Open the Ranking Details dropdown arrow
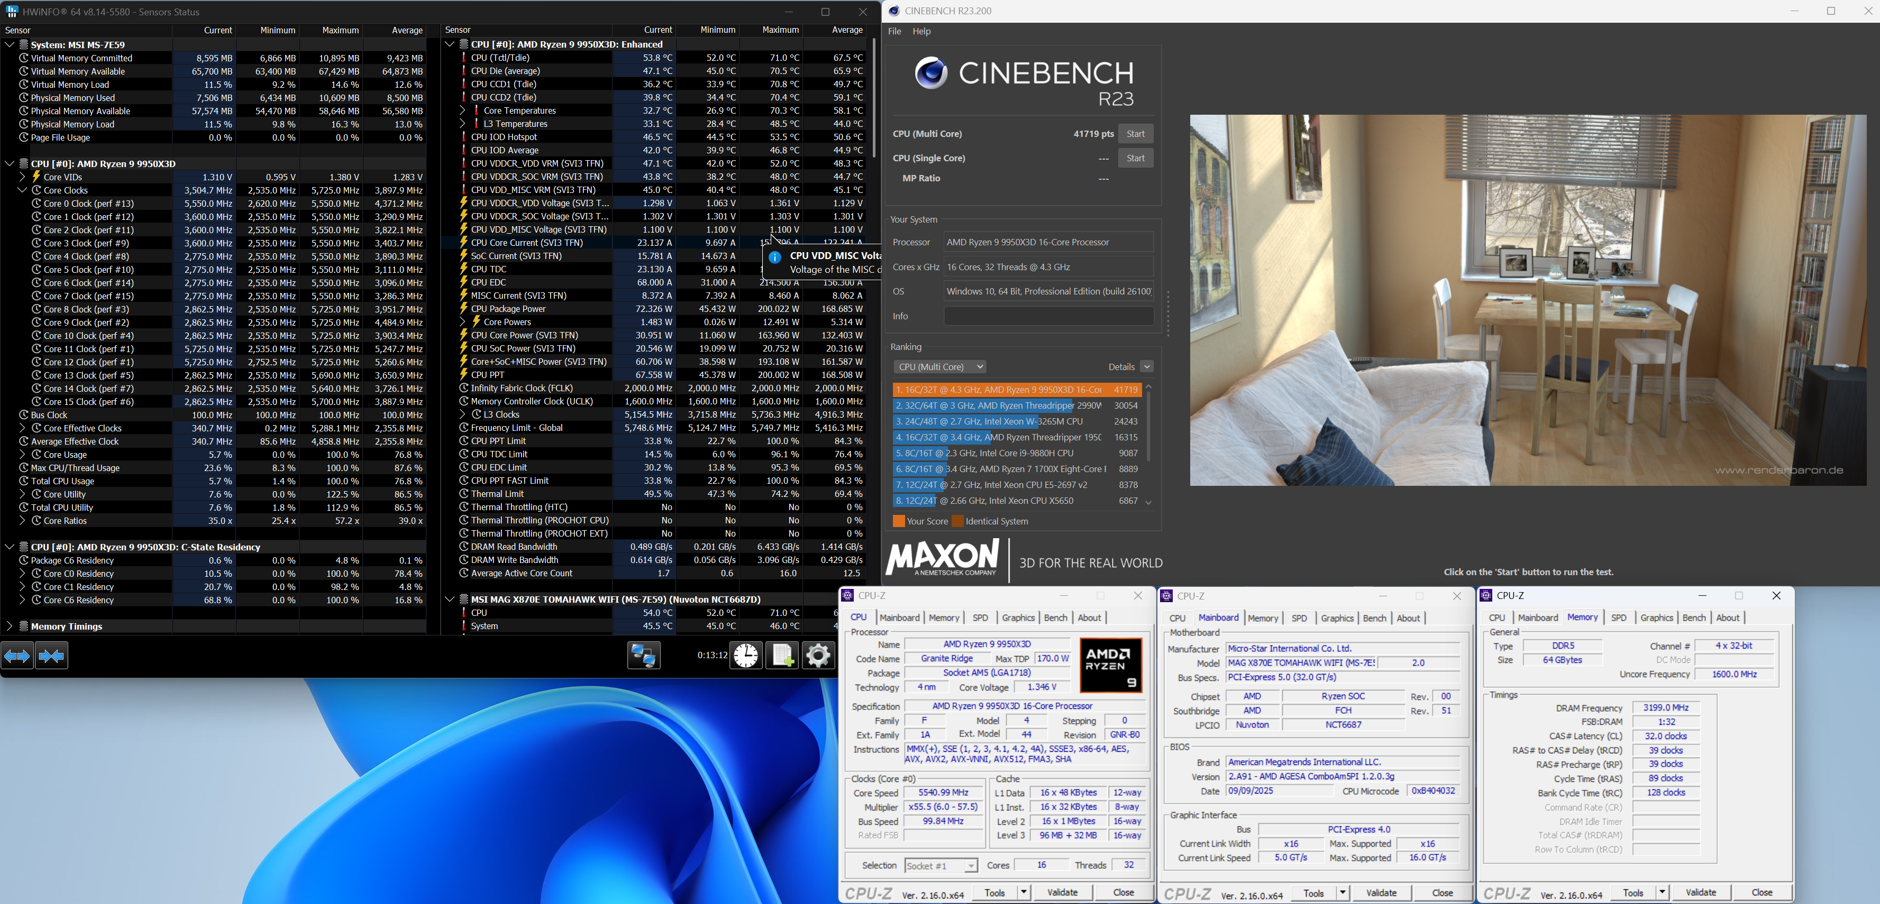Screen dimensions: 1880x904 pos(1146,367)
